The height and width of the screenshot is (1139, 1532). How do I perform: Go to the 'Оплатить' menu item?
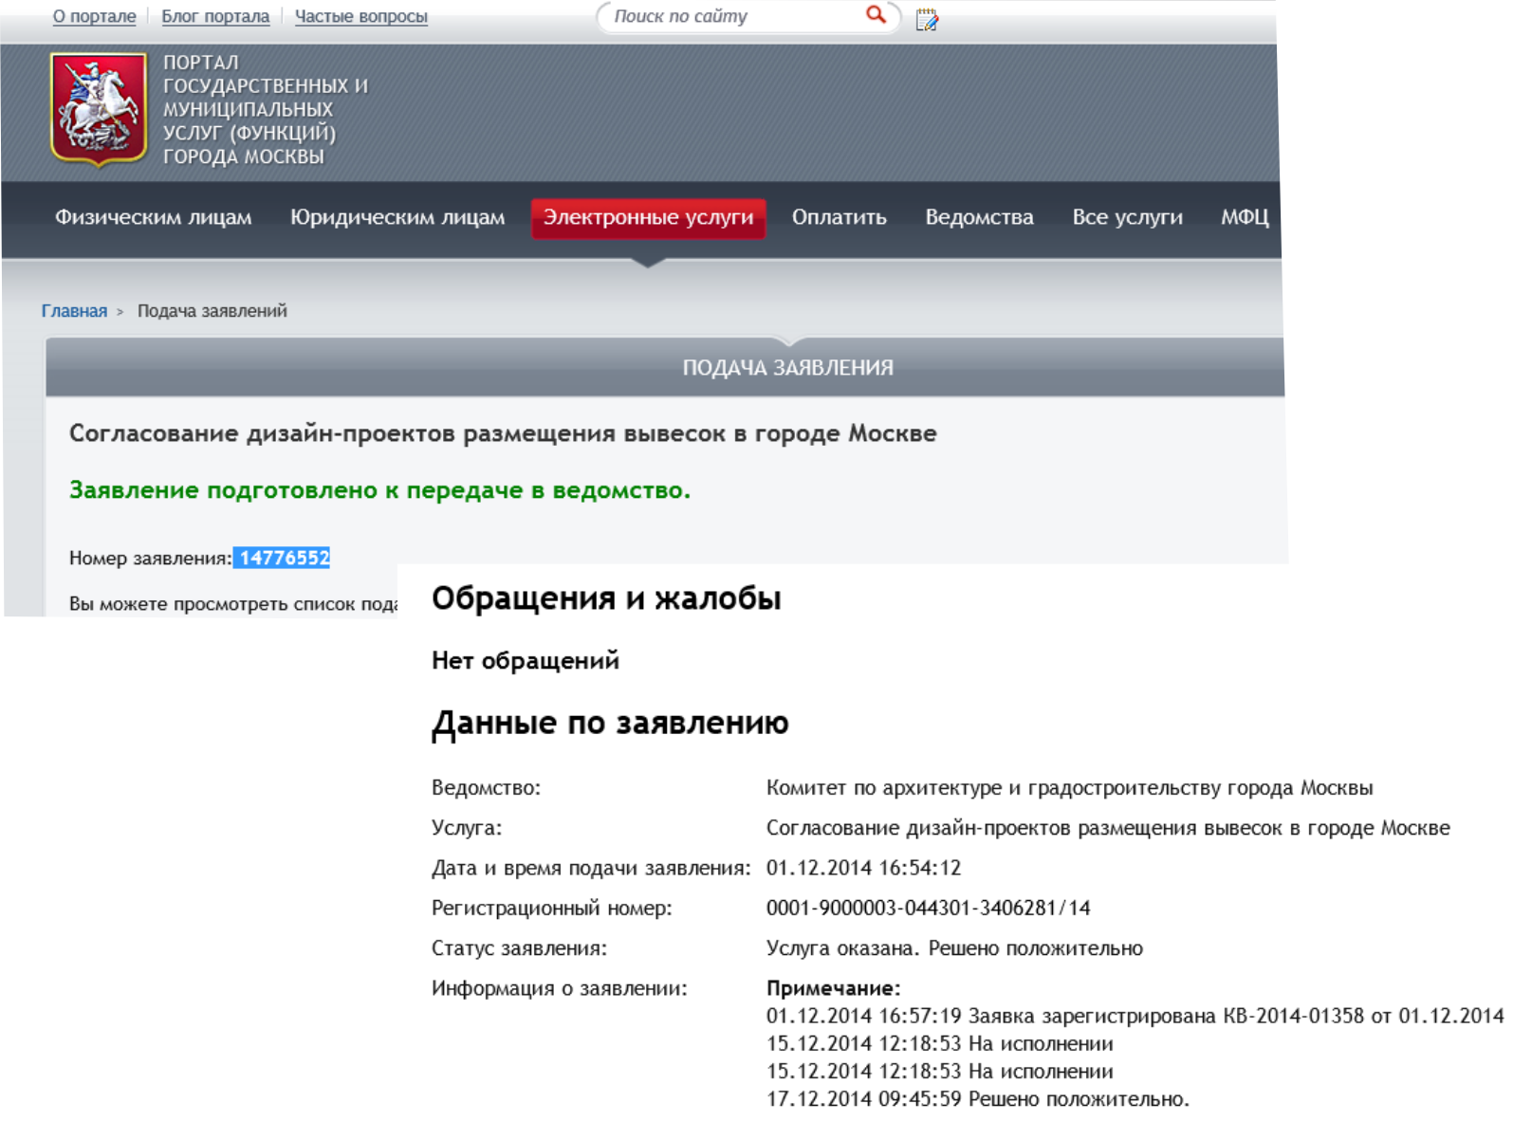tap(840, 217)
